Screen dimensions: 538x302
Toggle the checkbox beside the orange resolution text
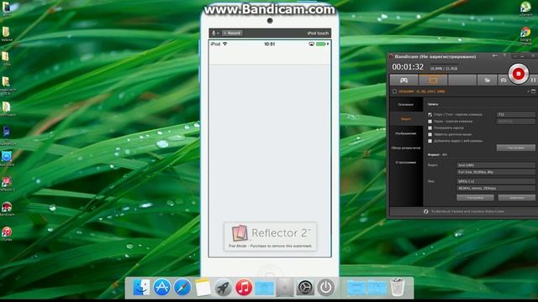coord(394,91)
